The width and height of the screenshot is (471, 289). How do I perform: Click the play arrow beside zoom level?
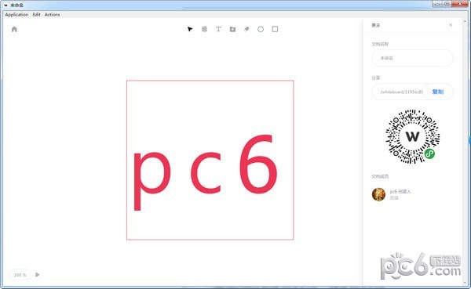pos(37,275)
